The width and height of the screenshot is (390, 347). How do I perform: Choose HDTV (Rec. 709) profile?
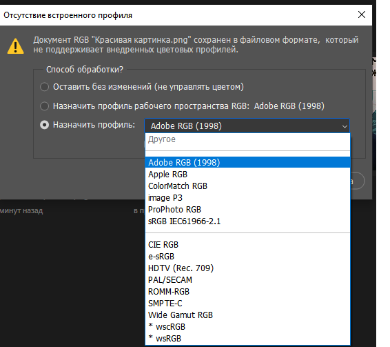coord(247,268)
